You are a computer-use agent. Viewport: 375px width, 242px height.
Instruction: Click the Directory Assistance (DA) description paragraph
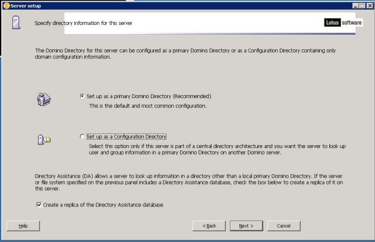pos(189,183)
